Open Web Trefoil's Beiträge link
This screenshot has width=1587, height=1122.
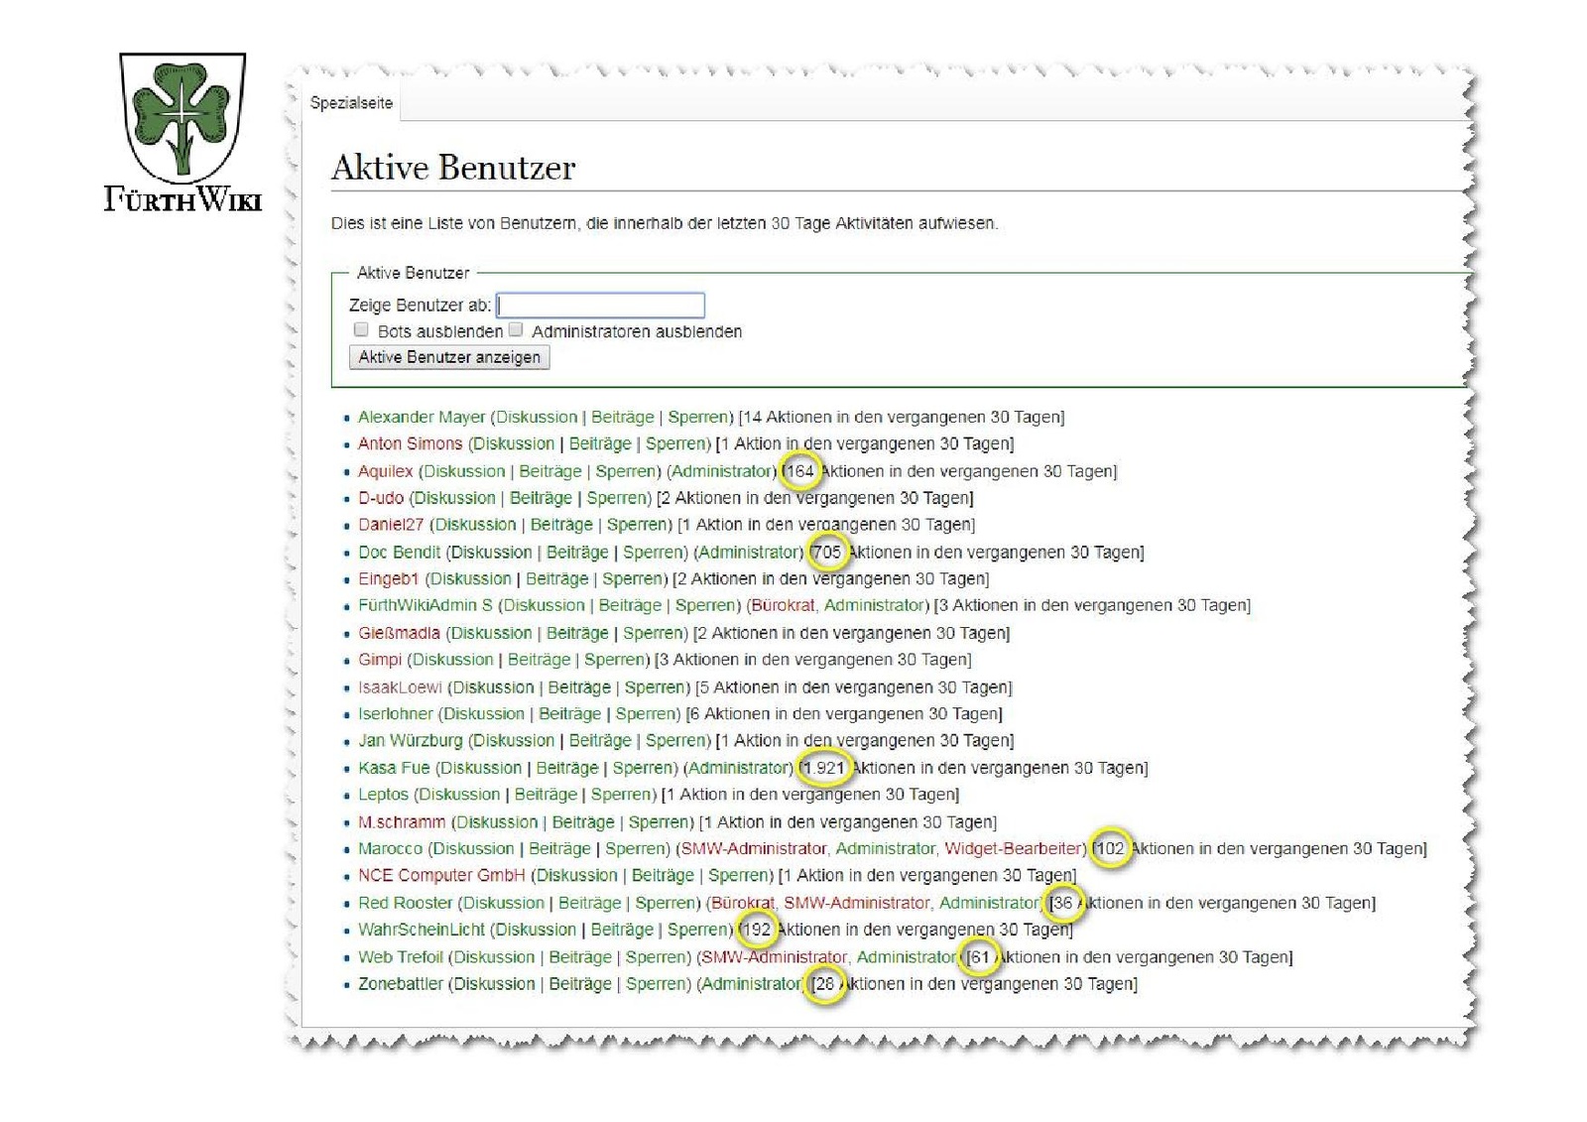(580, 957)
